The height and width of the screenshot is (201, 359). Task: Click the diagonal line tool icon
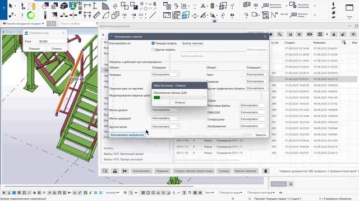click(153, 15)
